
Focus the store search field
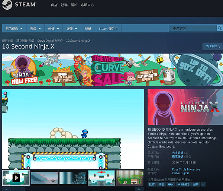point(193,29)
